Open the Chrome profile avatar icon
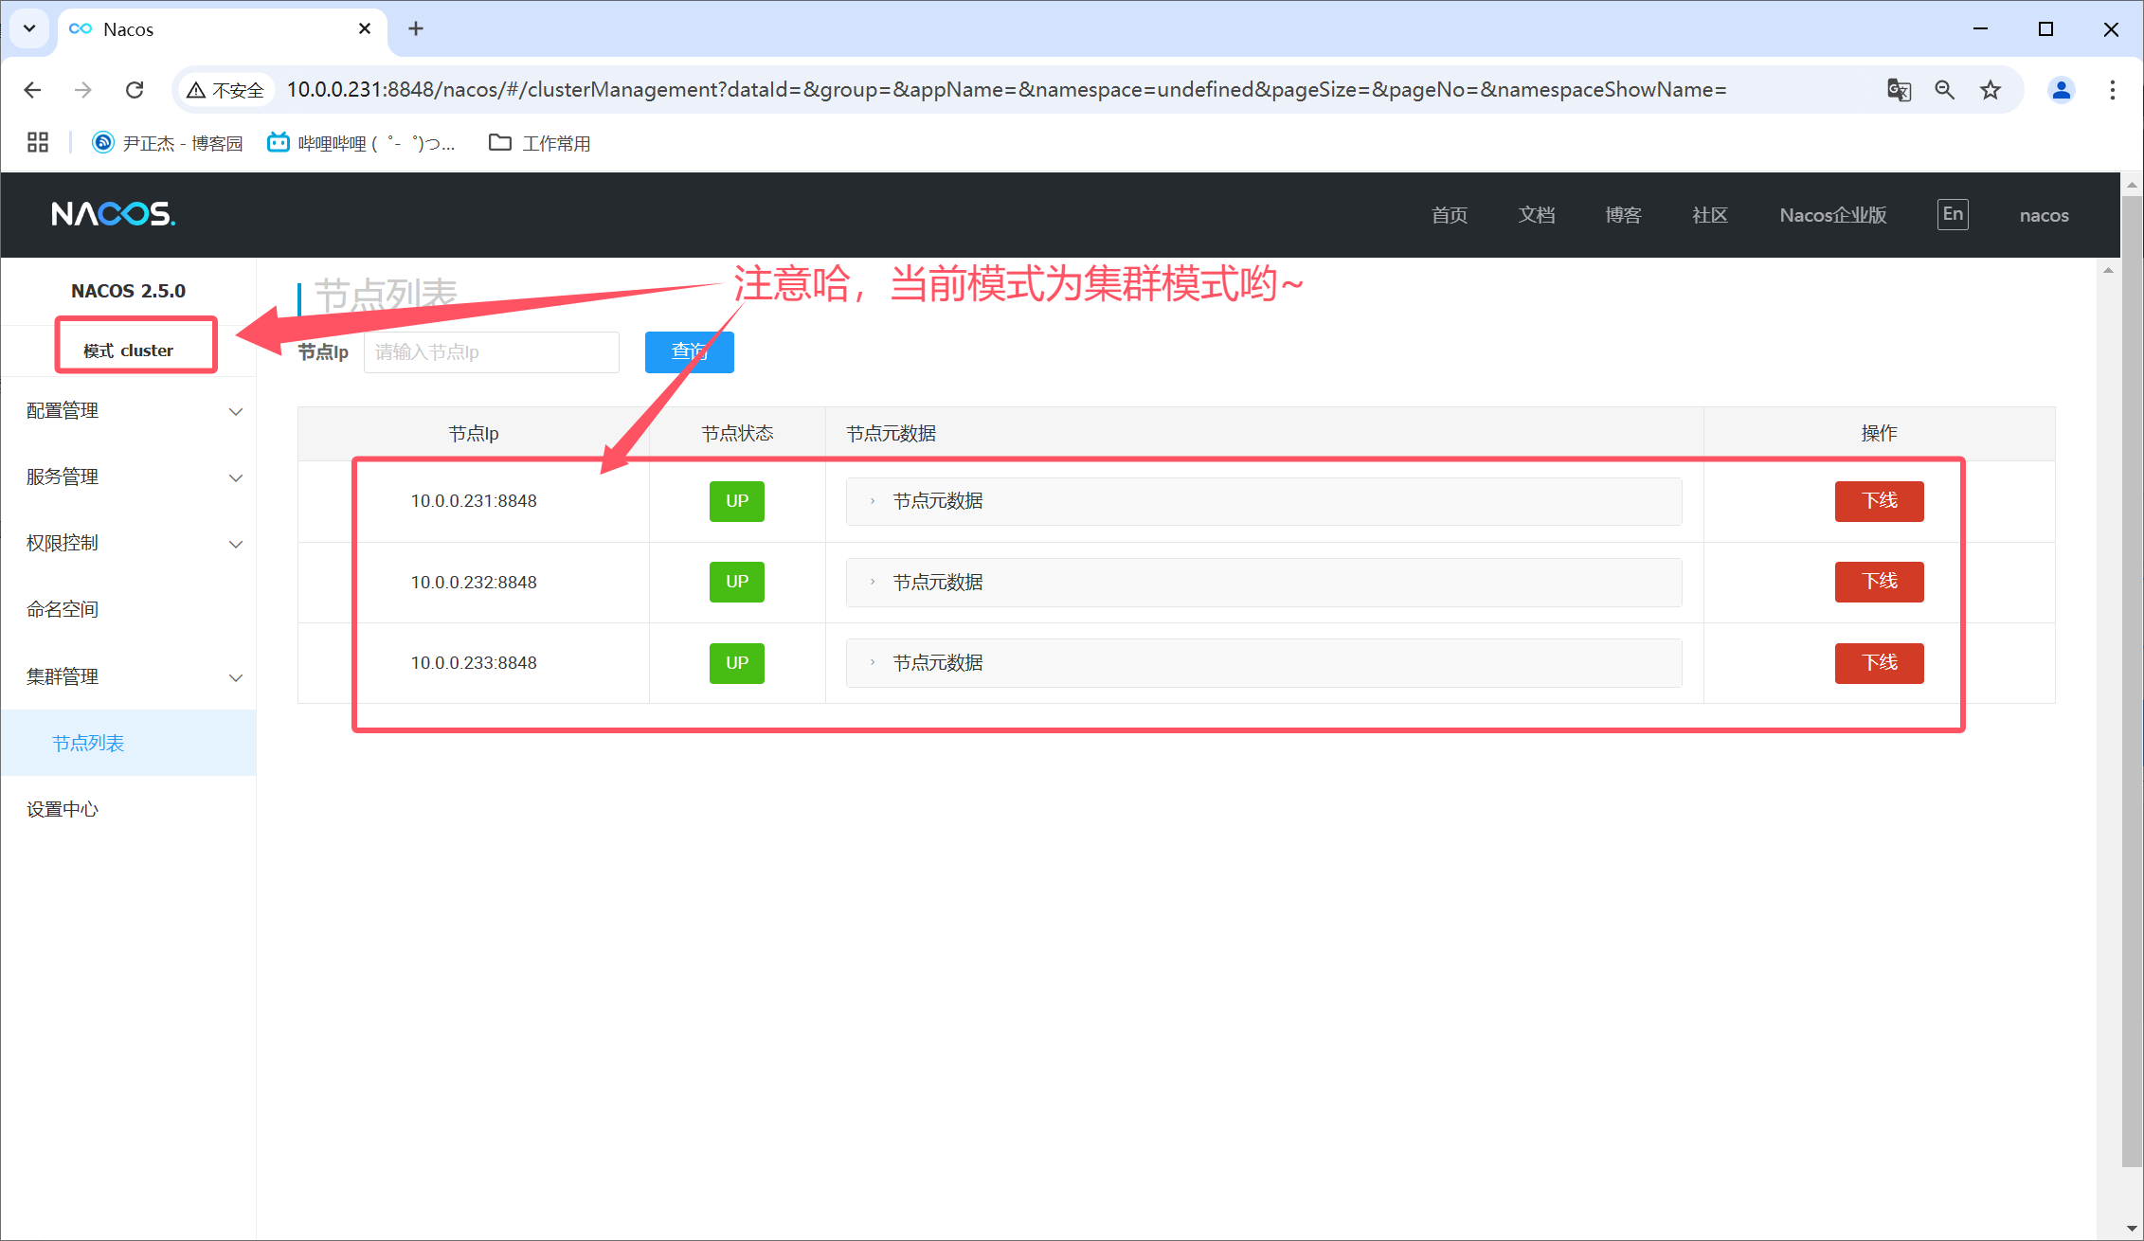Image resolution: width=2144 pixels, height=1241 pixels. coord(2061,90)
